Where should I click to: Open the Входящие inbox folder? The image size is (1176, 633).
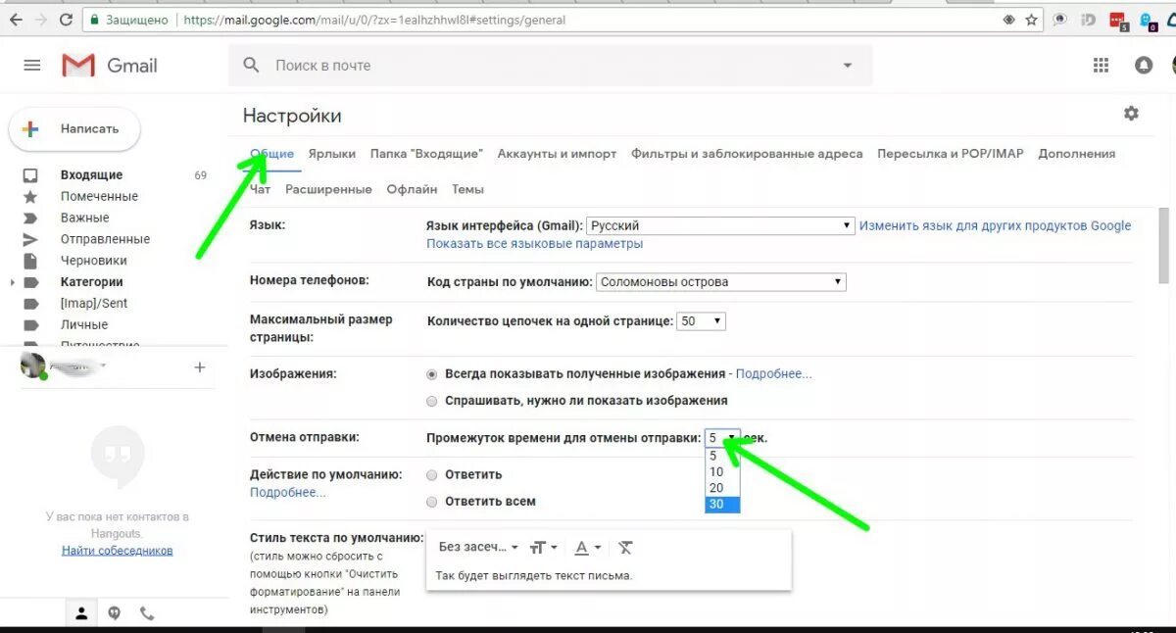[x=91, y=175]
